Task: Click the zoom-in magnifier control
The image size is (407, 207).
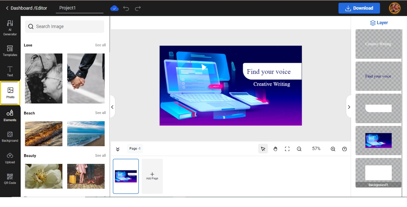Action: [x=333, y=149]
